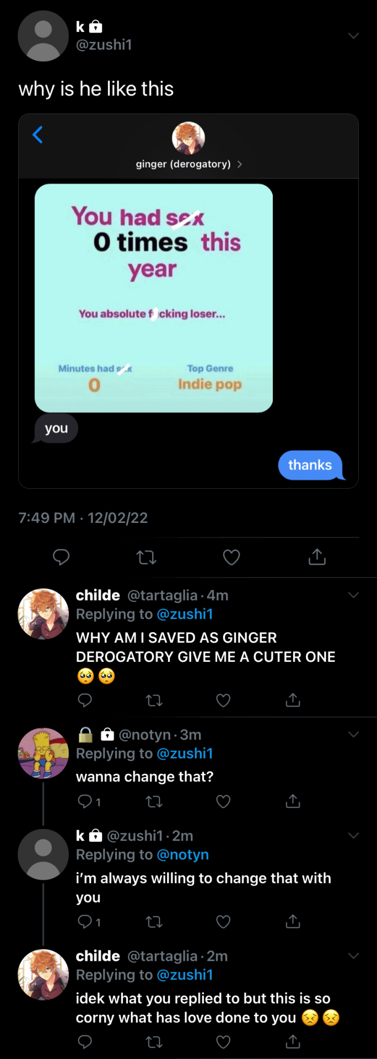The image size is (377, 1059).
Task: Reply to the main tweet
Action: (61, 557)
